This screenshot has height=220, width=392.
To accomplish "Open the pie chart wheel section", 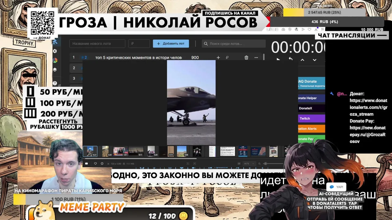I will 55,60.
